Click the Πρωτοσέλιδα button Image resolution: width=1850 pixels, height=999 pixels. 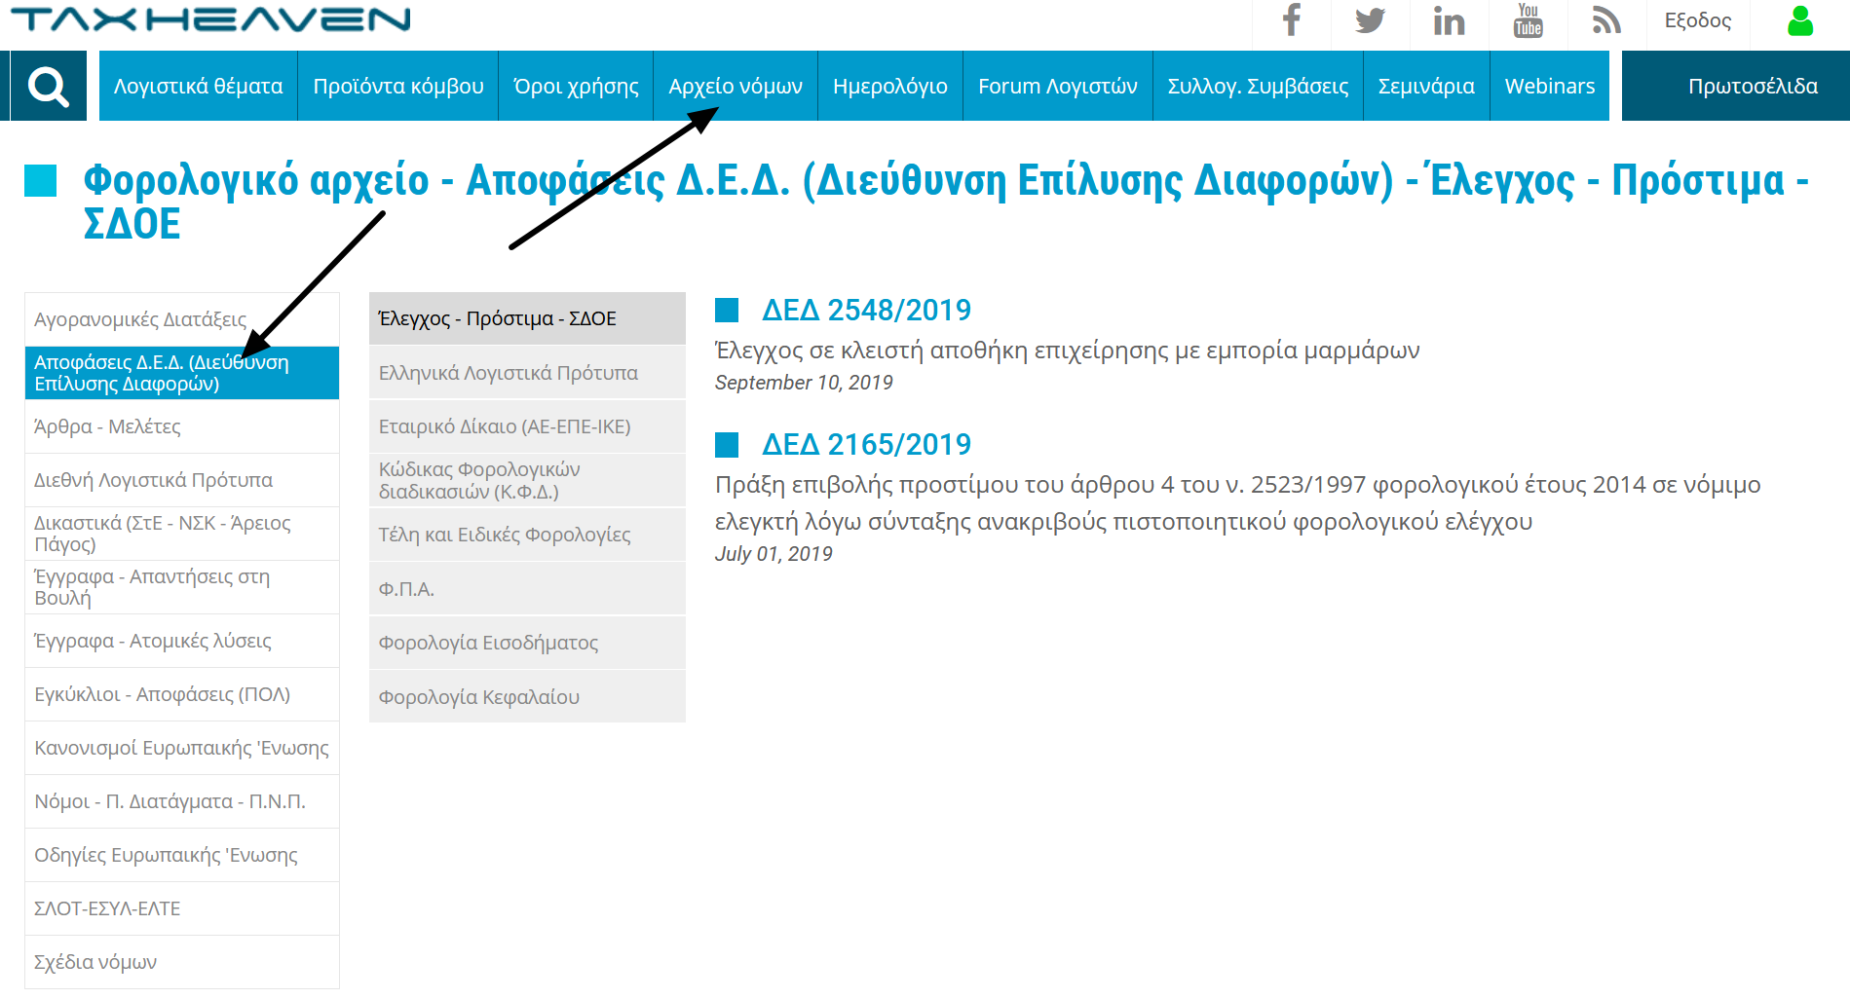(x=1752, y=87)
